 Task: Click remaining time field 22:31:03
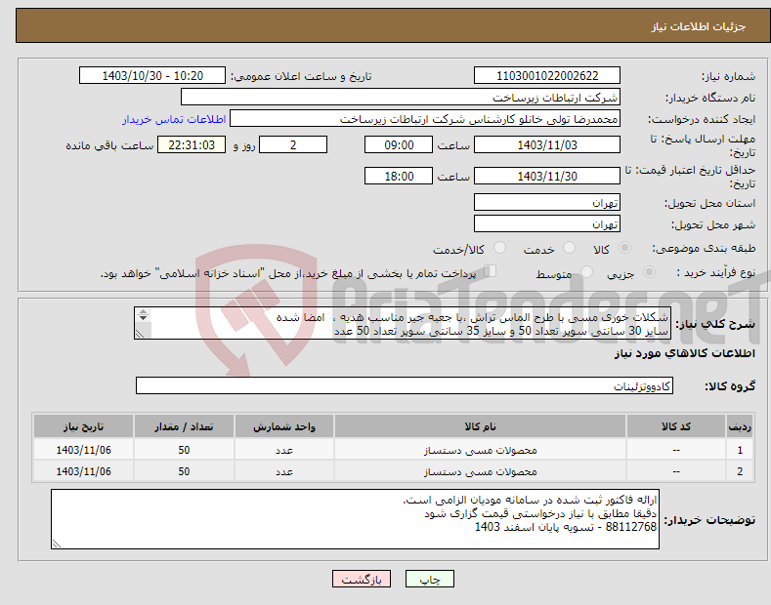pyautogui.click(x=192, y=144)
